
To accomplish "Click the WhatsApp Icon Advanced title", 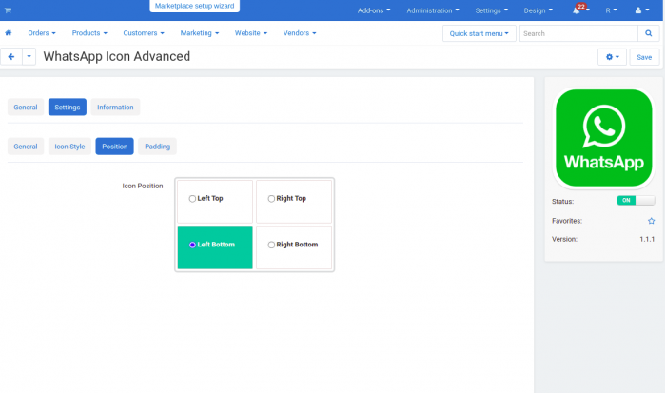I will point(117,56).
